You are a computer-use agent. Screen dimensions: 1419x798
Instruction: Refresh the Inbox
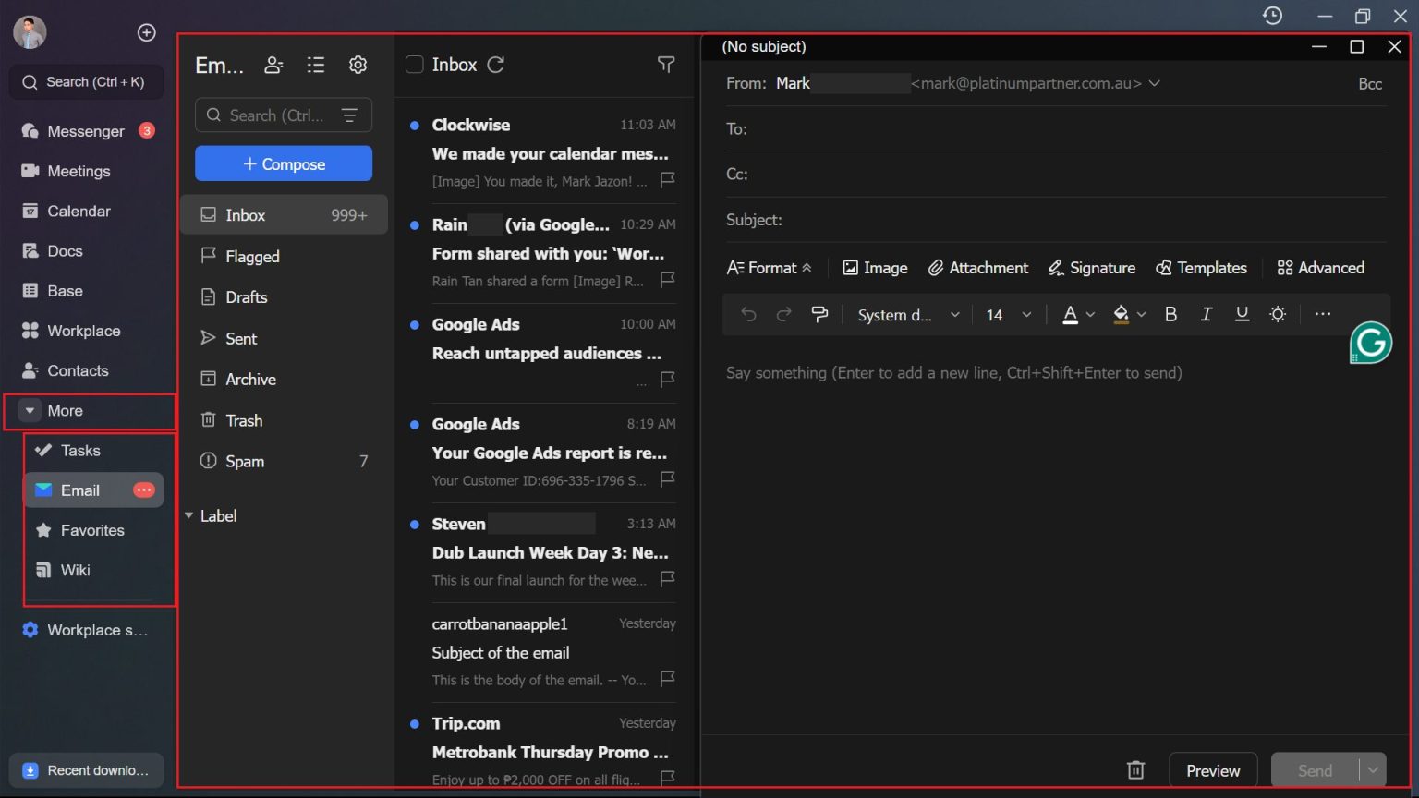pos(496,65)
